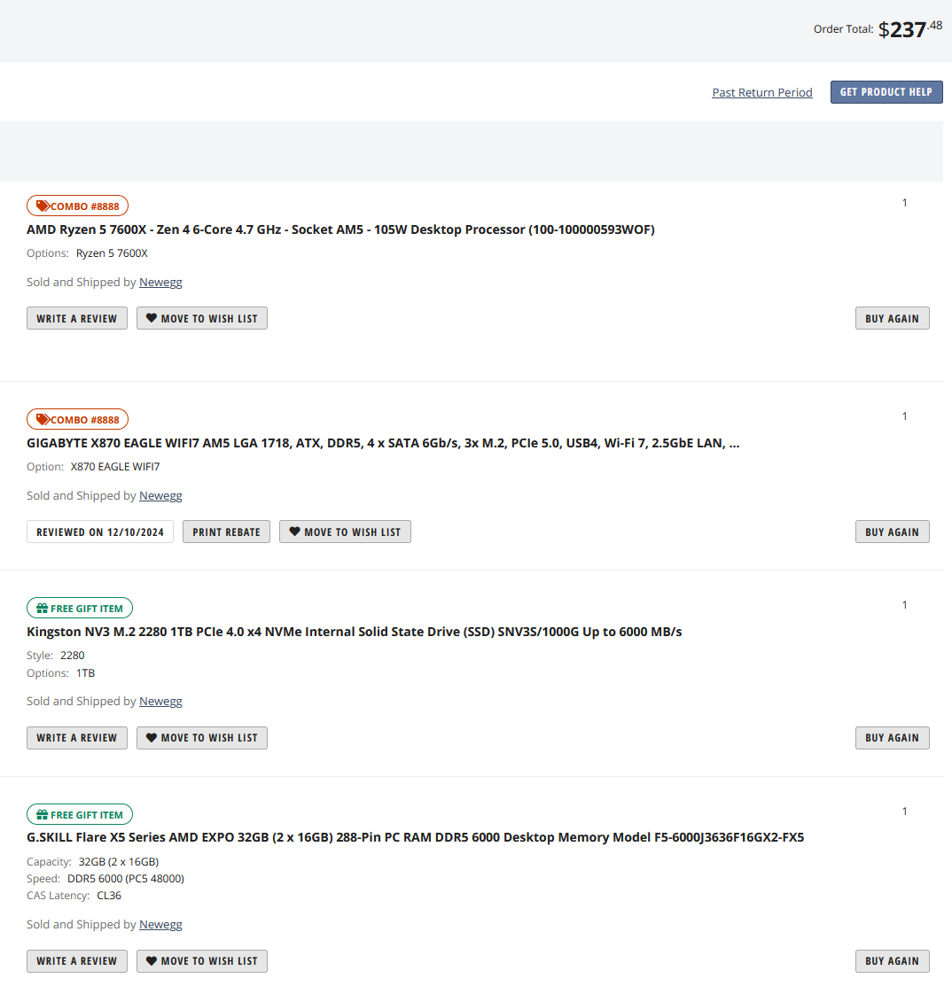Move the GIGABYTE X870 EAGLE to wish list
The height and width of the screenshot is (994, 952).
pyautogui.click(x=345, y=532)
